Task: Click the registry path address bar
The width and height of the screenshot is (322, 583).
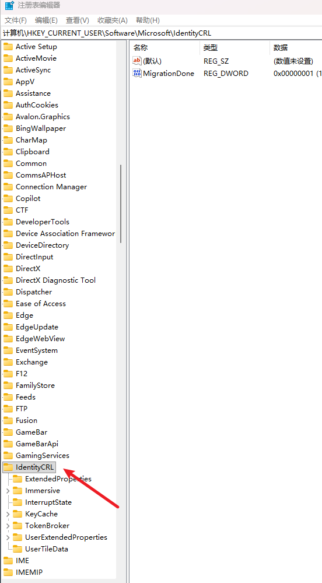Action: (161, 33)
